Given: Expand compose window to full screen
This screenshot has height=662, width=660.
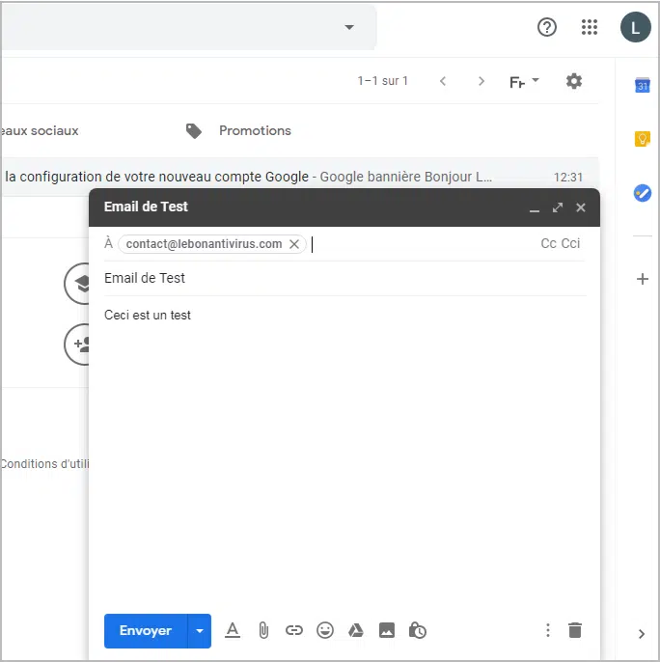Looking at the screenshot, I should click(558, 207).
